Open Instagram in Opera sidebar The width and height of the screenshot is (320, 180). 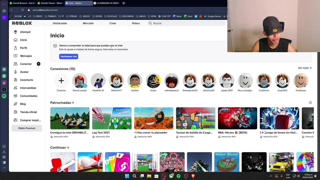click(x=4, y=83)
